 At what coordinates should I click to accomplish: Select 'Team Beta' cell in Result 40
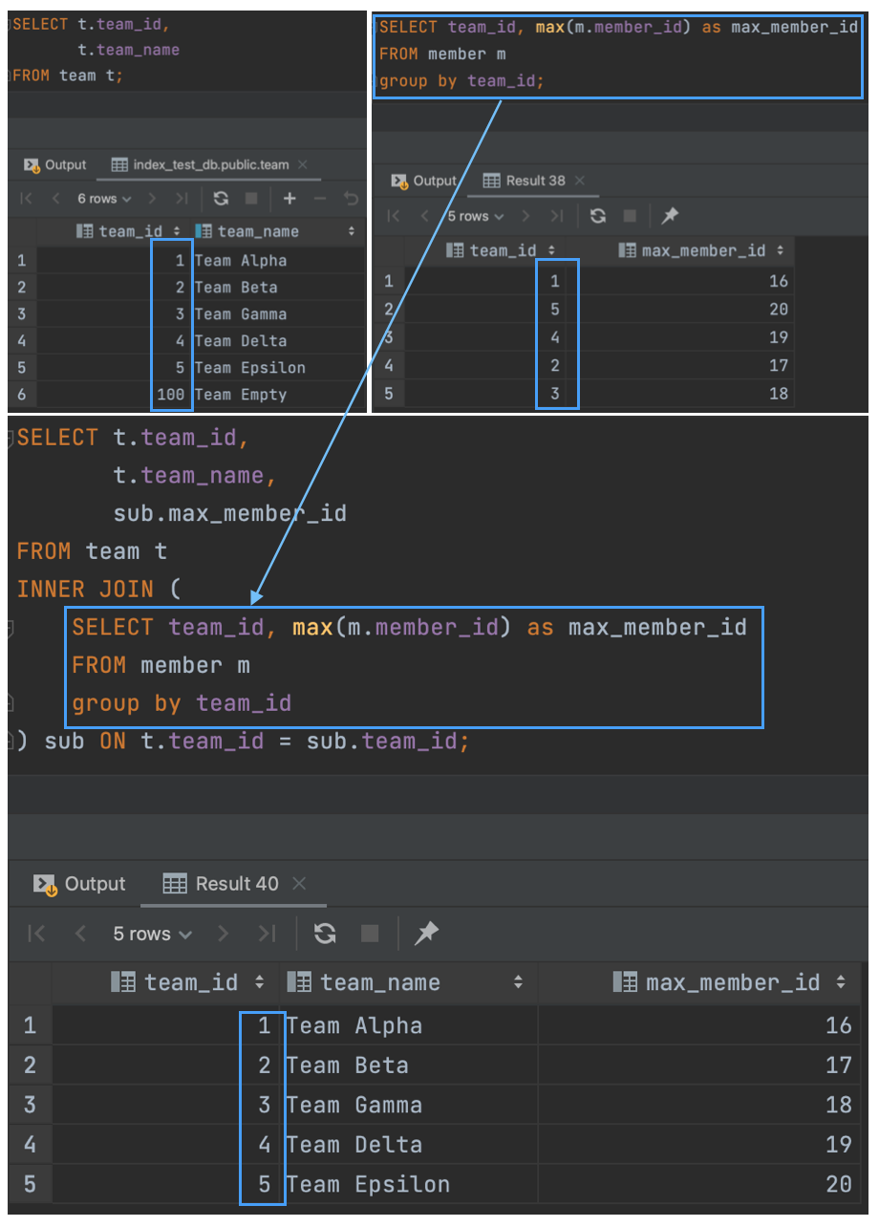(409, 1065)
